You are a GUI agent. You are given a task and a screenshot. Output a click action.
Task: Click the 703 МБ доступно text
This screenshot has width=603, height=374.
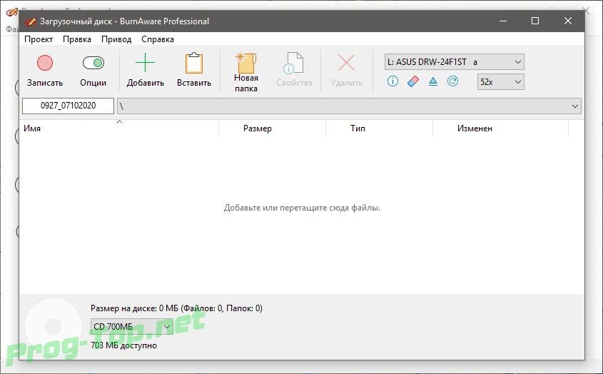coord(124,345)
